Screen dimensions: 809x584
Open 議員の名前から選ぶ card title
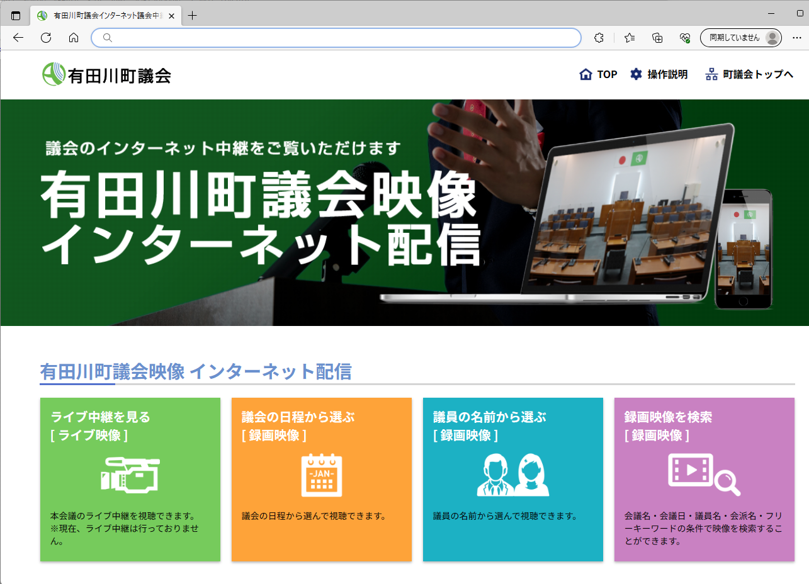(x=490, y=417)
